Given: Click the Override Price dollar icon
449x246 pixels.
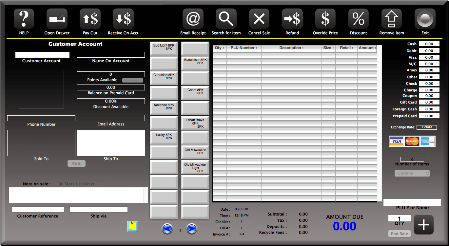Looking at the screenshot, I should (325, 19).
